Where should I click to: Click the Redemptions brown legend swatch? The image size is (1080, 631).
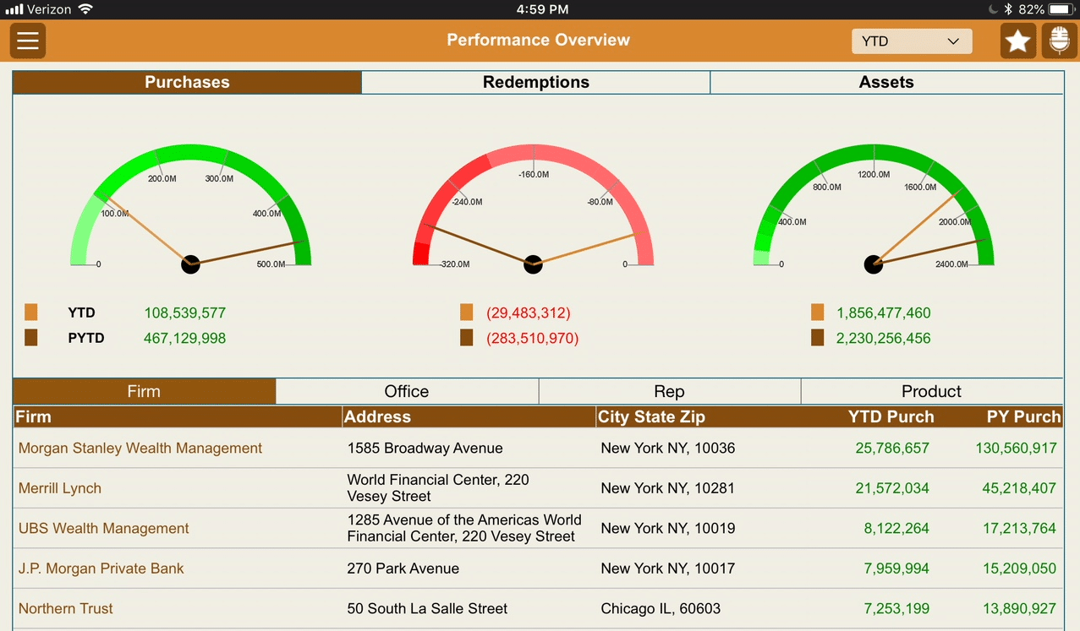[466, 338]
